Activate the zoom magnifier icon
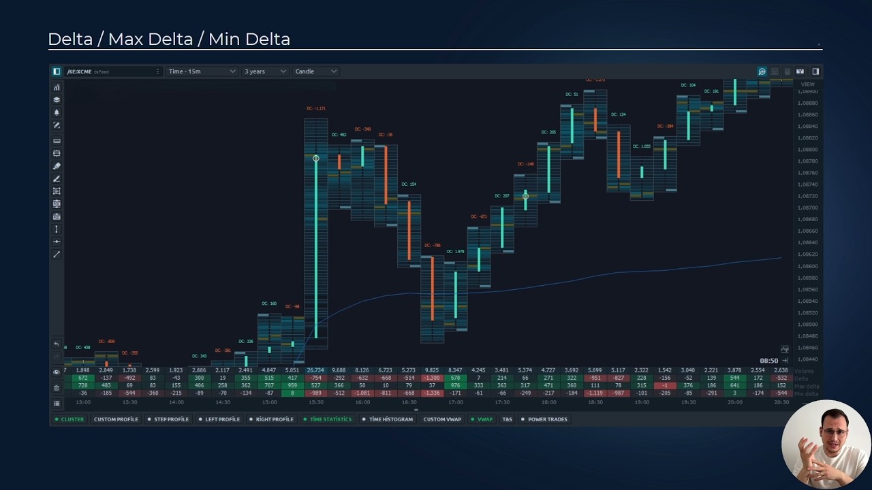The image size is (872, 490). [762, 71]
